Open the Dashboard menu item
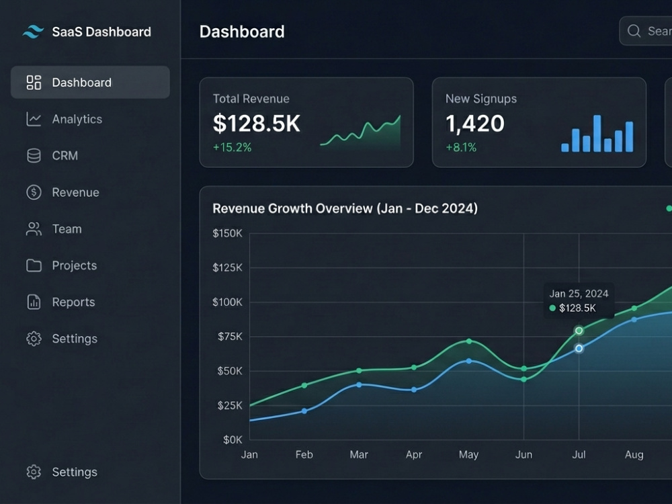 91,82
